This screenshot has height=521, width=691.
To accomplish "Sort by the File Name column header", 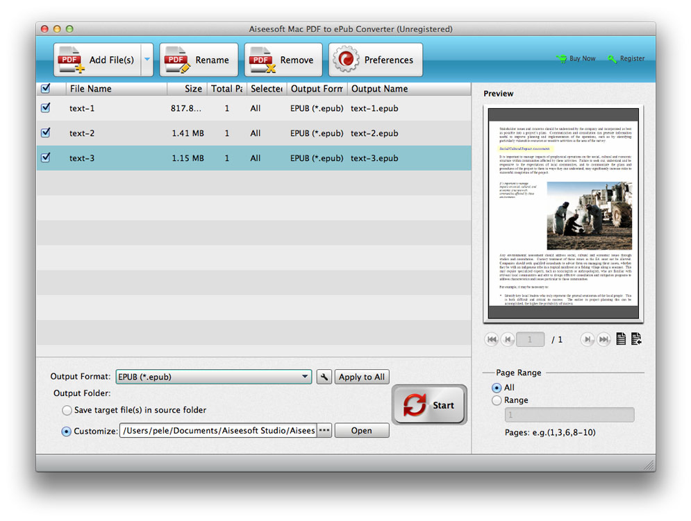I will point(117,89).
